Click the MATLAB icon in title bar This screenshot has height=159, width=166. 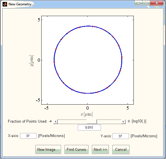tap(5, 4)
